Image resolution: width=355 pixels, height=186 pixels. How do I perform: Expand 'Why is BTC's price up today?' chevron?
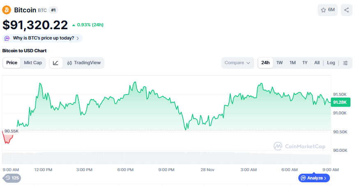[x=78, y=38]
